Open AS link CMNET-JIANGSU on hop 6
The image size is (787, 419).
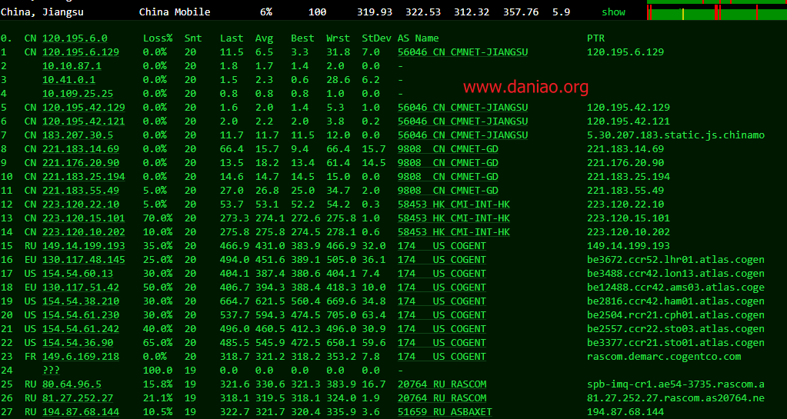pos(463,121)
